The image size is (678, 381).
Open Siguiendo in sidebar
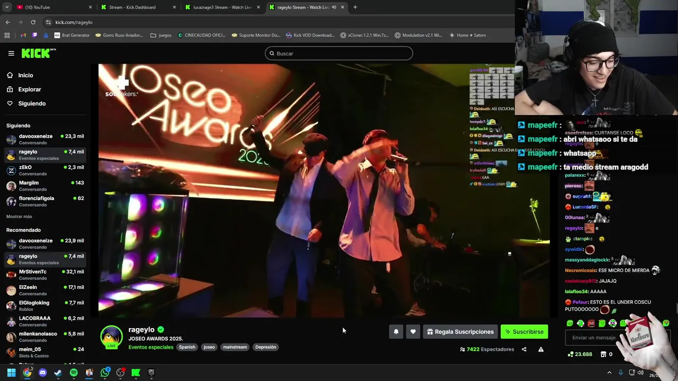click(x=32, y=104)
